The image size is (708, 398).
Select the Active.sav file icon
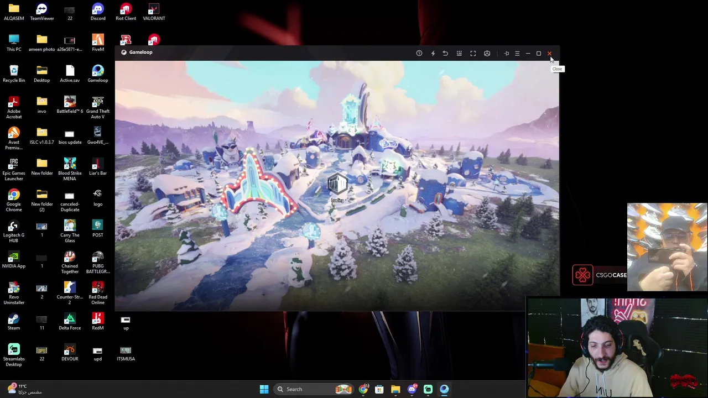pos(70,74)
